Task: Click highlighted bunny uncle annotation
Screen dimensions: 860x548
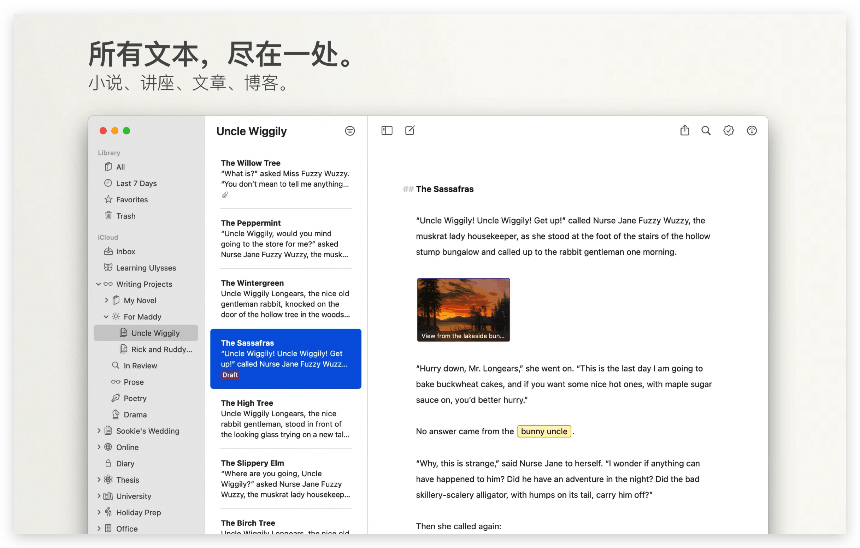Action: click(543, 430)
